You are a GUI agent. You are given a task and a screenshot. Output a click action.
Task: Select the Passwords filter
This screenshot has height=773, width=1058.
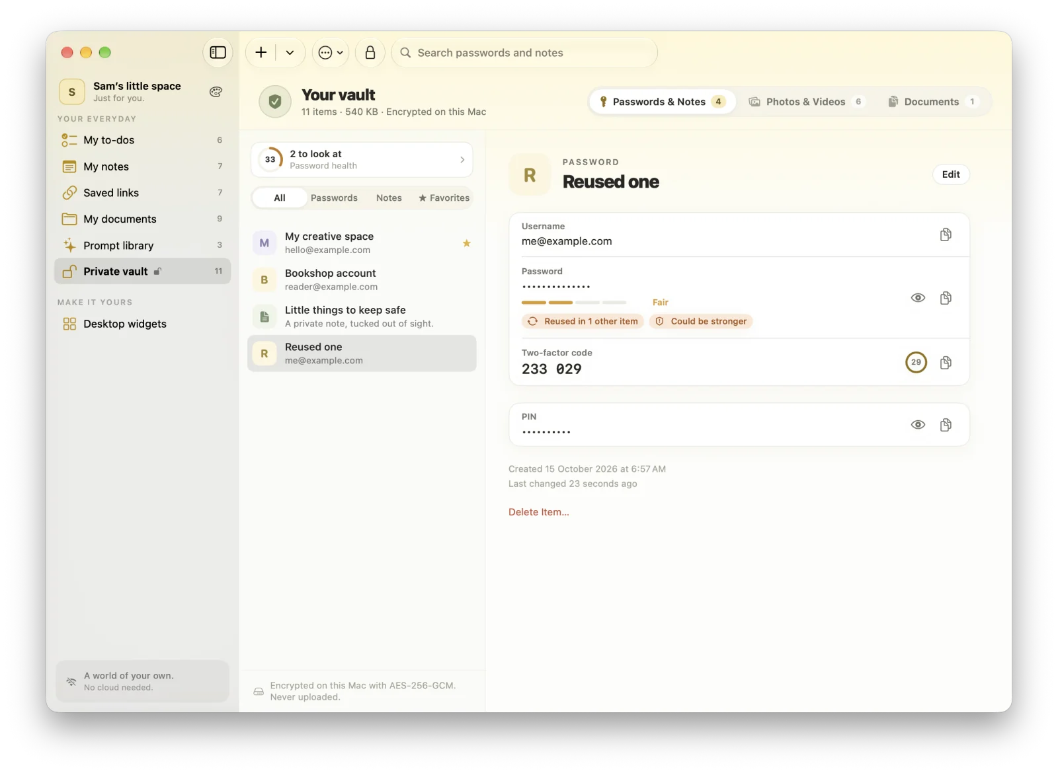334,198
